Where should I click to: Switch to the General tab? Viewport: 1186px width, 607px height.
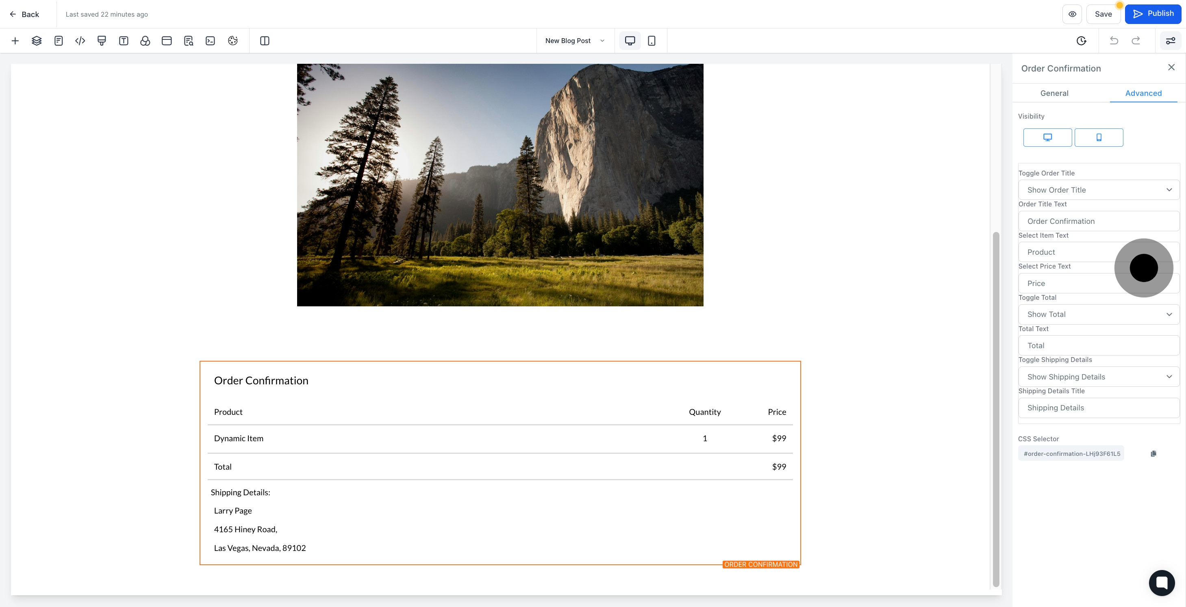click(1054, 93)
